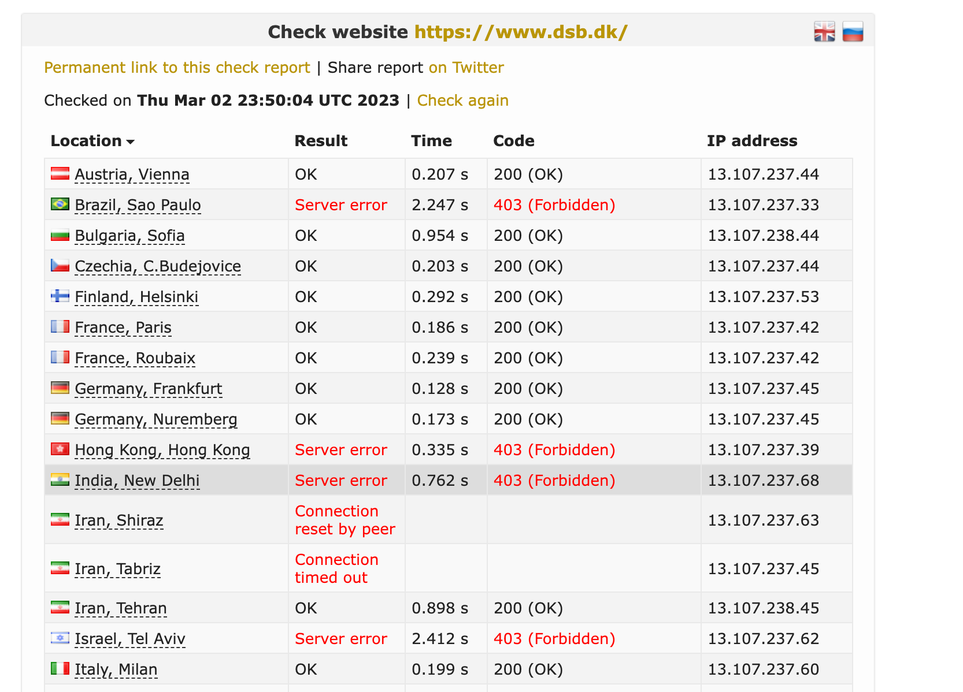
Task: Open the India, New Delhi location link
Action: point(137,481)
